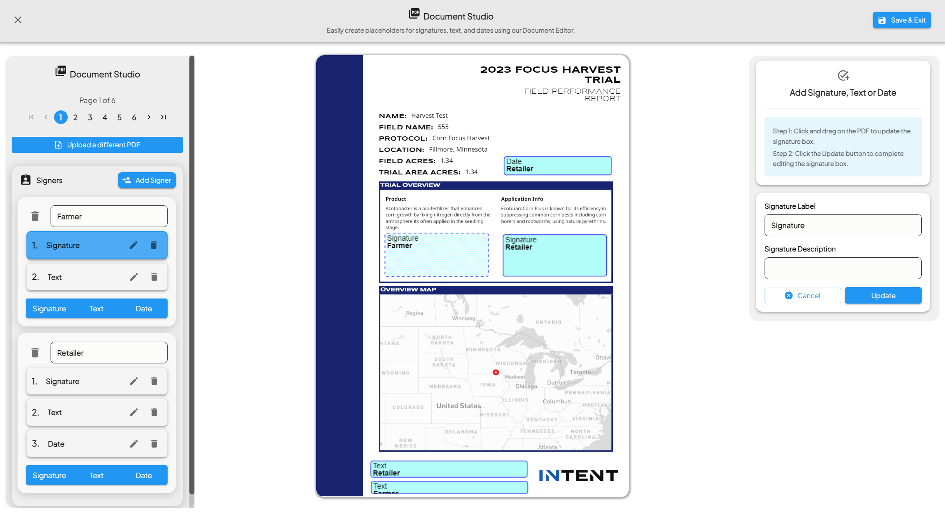Remove the Retailer signer with trash icon
Image resolution: width=945 pixels, height=529 pixels.
click(x=35, y=353)
